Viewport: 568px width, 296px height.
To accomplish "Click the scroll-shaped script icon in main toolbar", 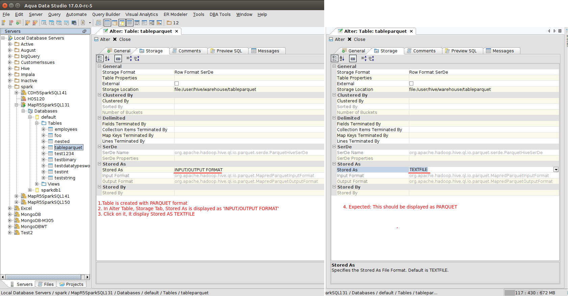I will [x=98, y=23].
